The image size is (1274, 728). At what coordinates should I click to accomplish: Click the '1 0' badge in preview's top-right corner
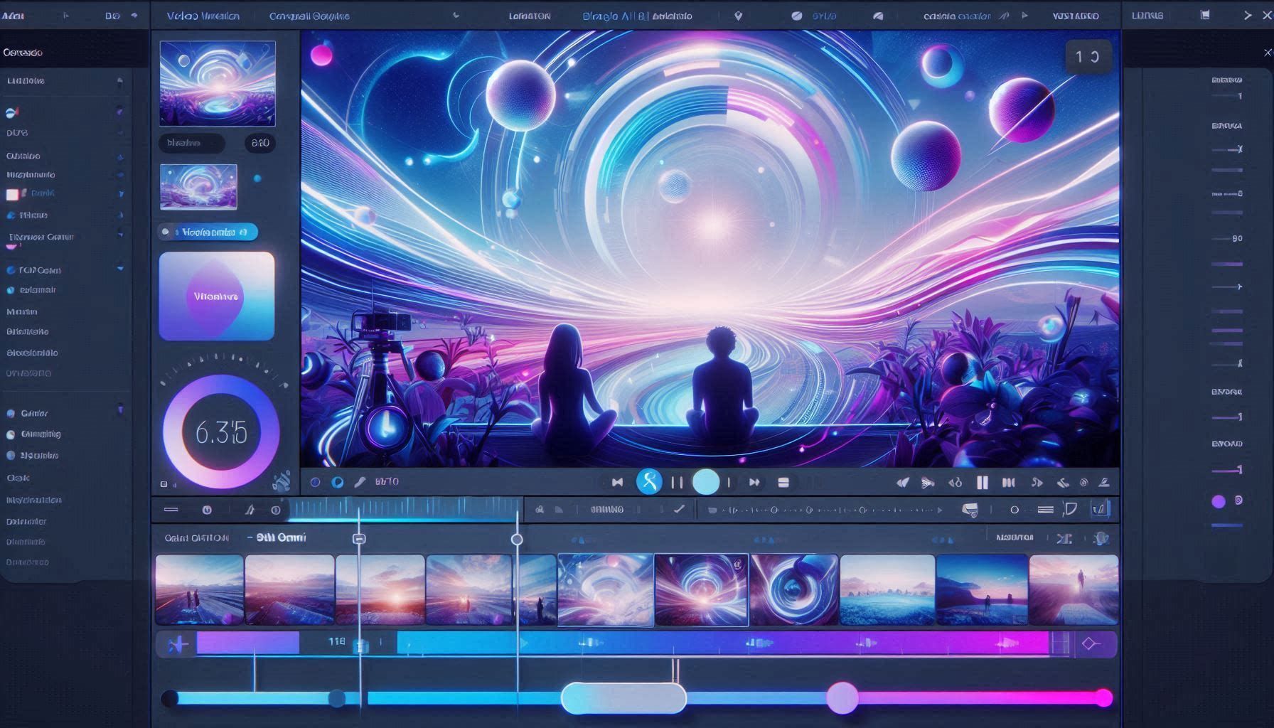(x=1088, y=57)
